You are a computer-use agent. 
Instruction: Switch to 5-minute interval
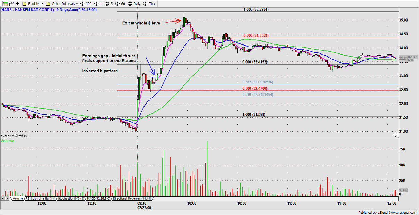click(x=108, y=4)
